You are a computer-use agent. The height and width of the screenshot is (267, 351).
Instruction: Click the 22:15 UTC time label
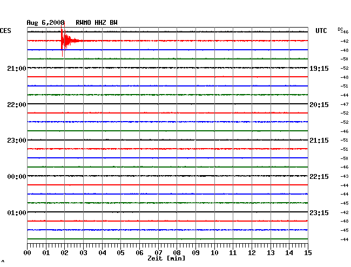coord(319,177)
